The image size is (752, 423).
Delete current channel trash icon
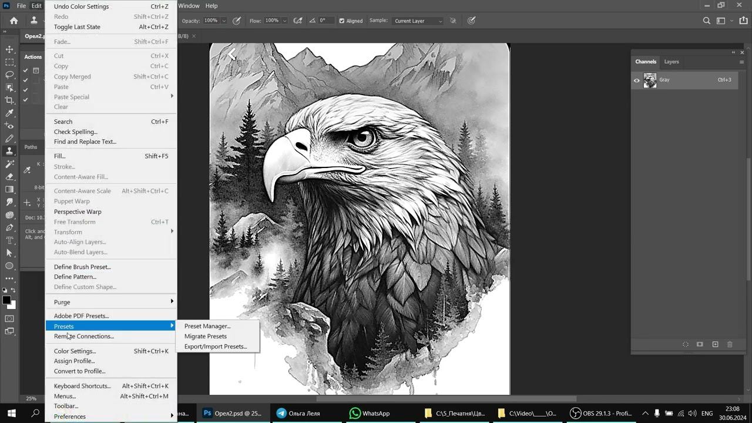(x=730, y=344)
